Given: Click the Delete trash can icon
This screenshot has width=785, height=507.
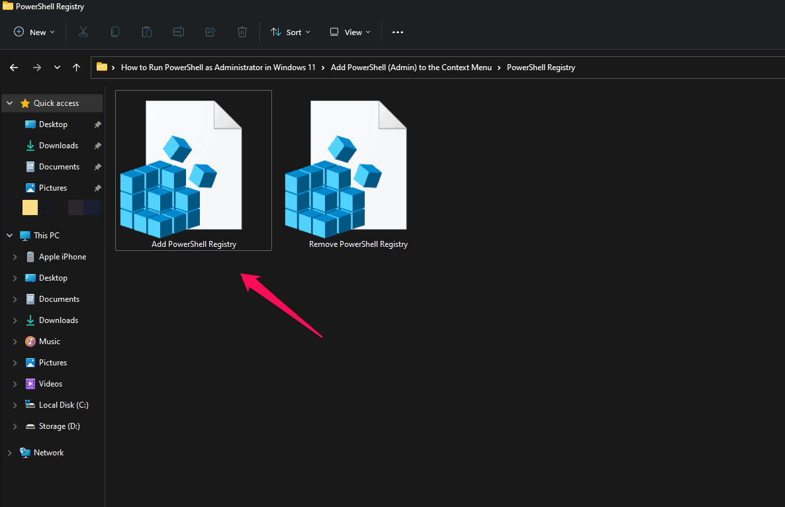Looking at the screenshot, I should coord(242,32).
